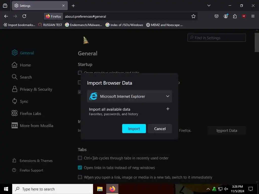Click the Firefox identity badge in address bar
The image size is (259, 194).
point(54,16)
